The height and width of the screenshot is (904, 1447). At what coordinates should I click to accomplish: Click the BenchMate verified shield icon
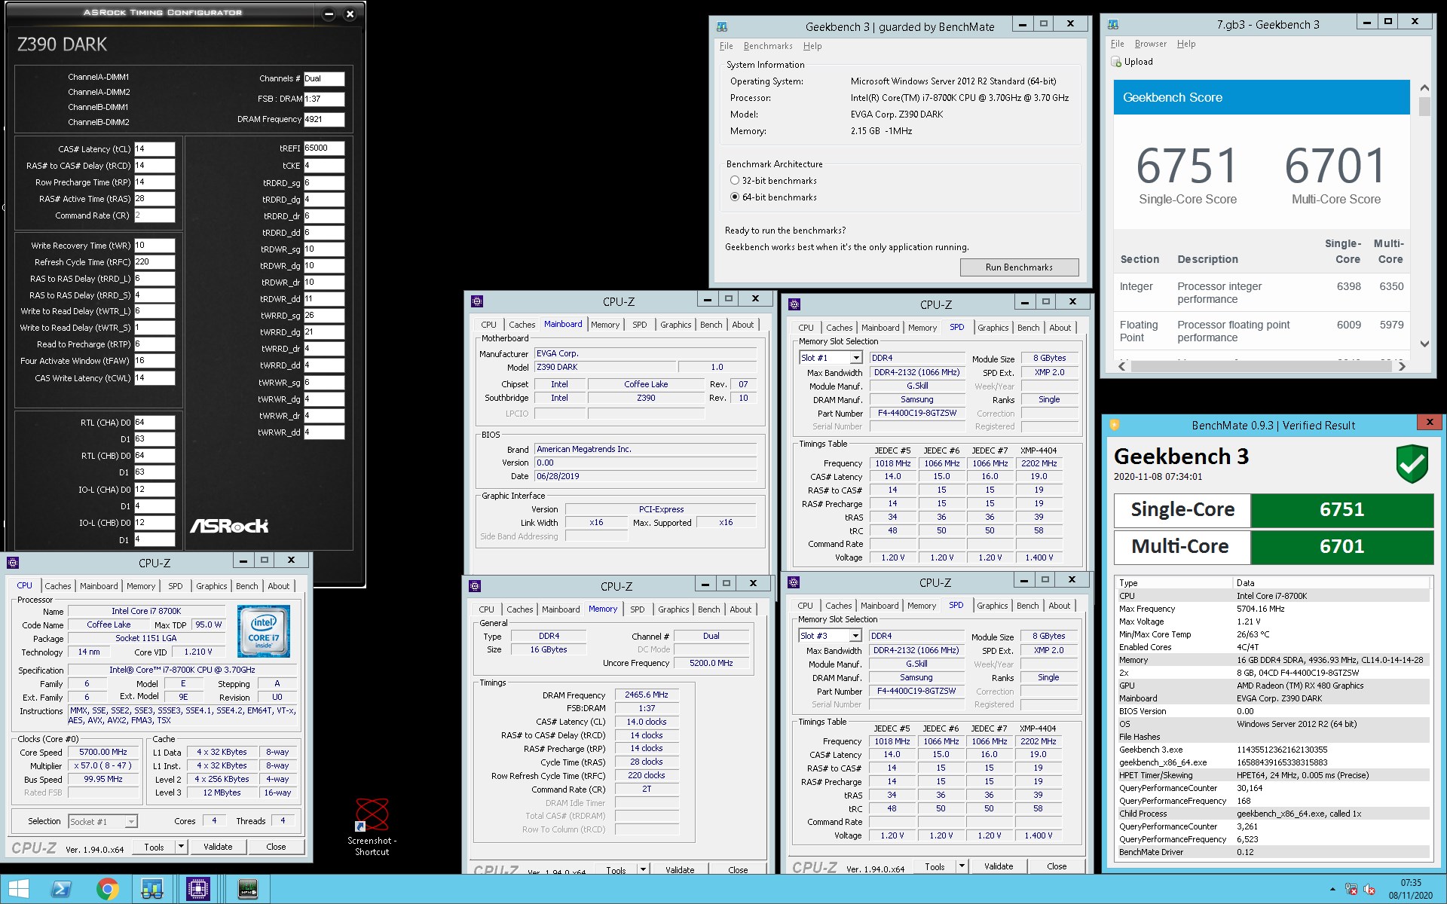pos(1412,463)
